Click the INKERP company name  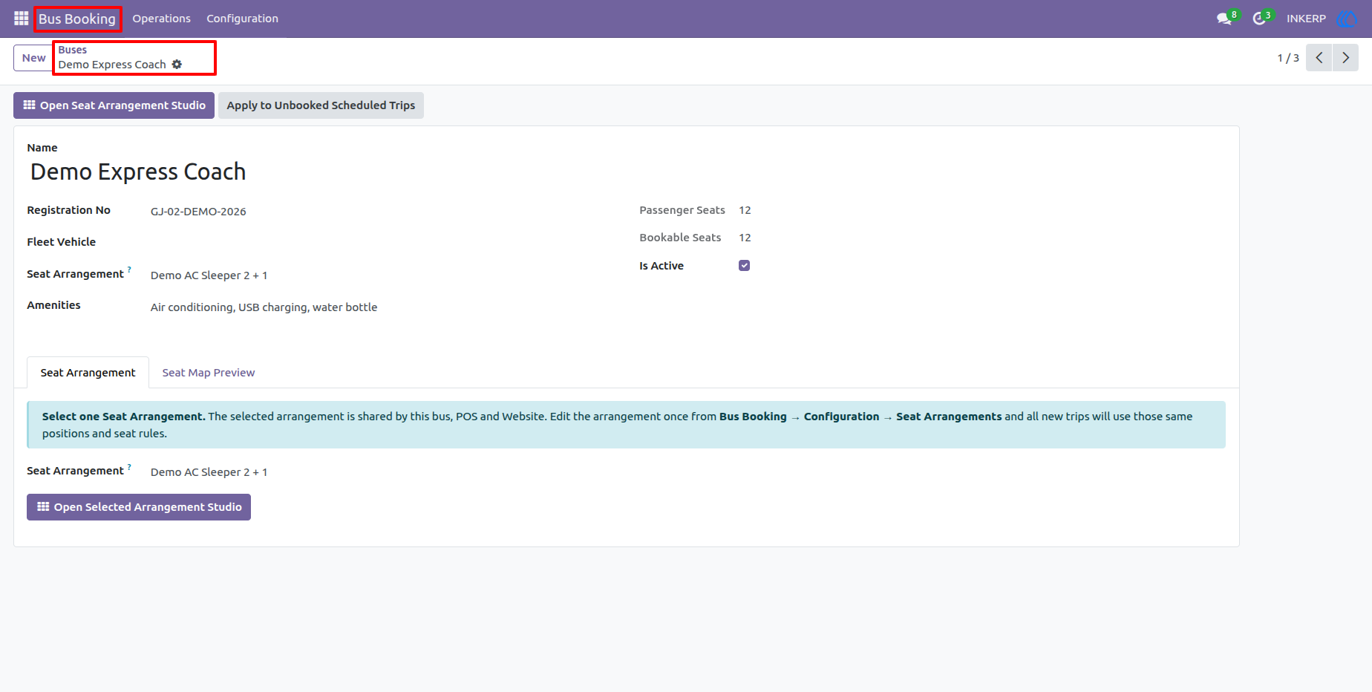point(1306,19)
